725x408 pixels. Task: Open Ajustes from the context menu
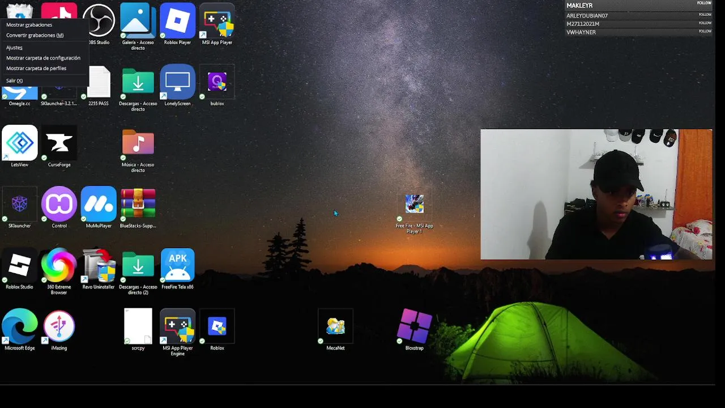14,48
